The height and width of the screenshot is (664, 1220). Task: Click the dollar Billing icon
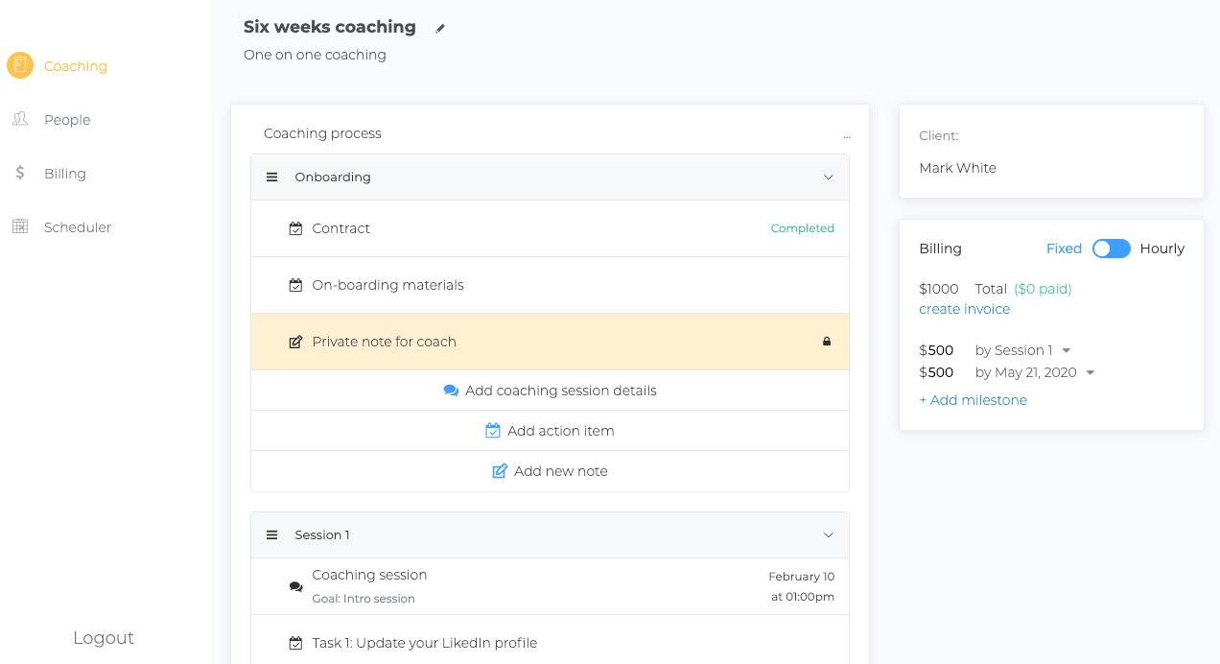click(x=20, y=173)
